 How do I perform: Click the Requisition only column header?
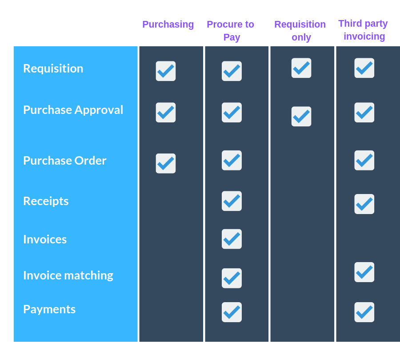[300, 31]
